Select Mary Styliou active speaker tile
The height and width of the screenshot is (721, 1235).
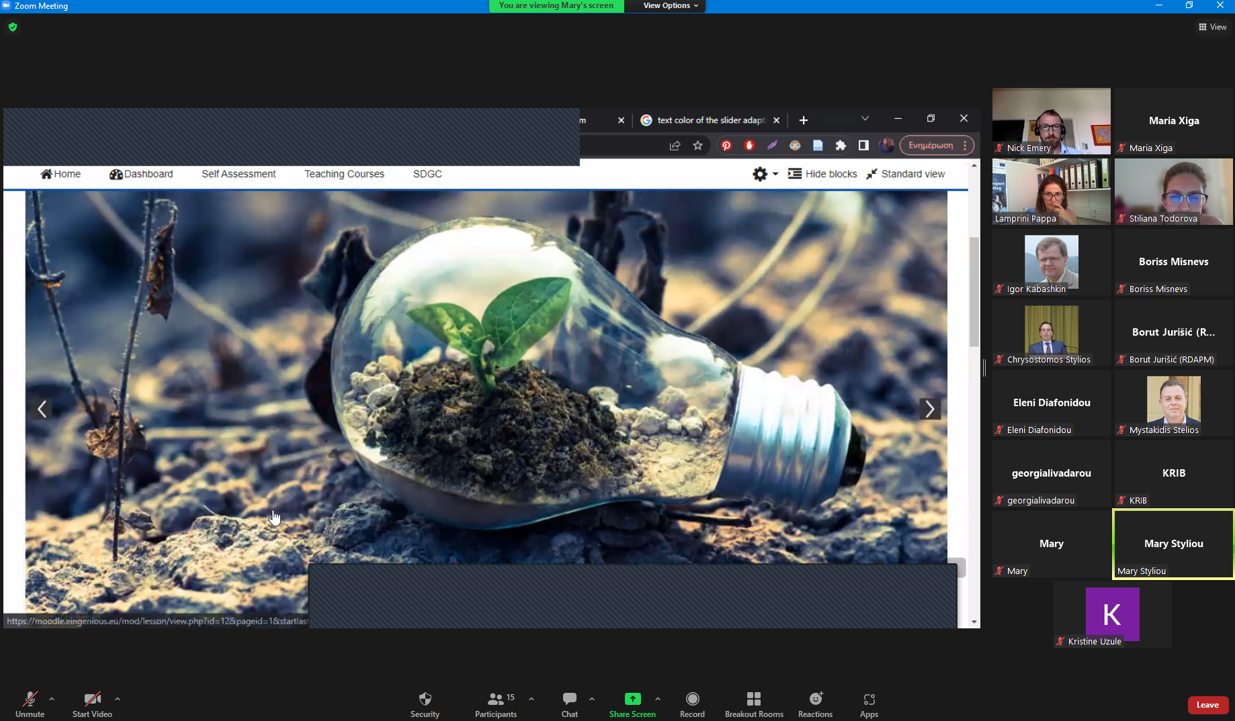coord(1173,544)
